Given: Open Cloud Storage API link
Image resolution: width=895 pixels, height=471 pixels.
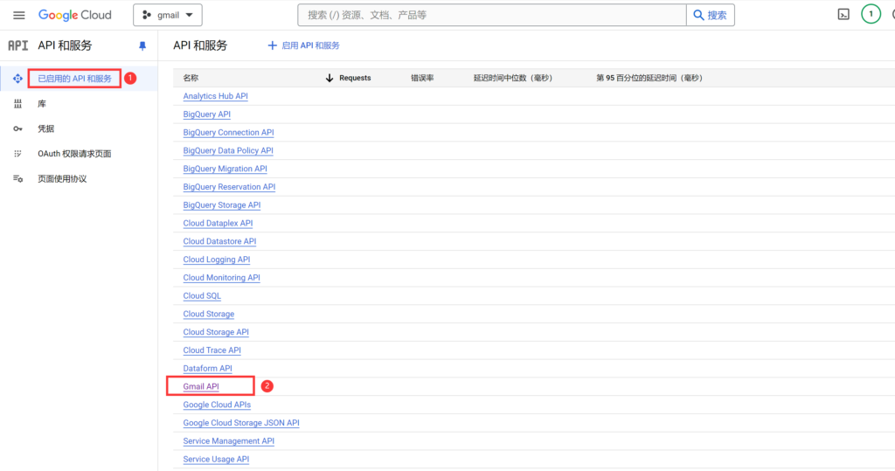Looking at the screenshot, I should click(x=216, y=333).
